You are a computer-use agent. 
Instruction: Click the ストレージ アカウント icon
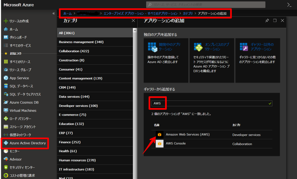[x=6, y=126]
